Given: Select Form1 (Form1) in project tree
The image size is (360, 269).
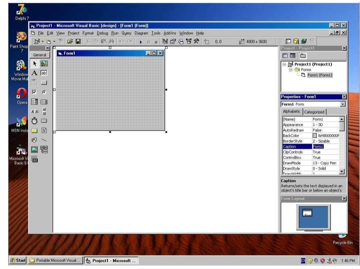Looking at the screenshot, I should tap(320, 75).
